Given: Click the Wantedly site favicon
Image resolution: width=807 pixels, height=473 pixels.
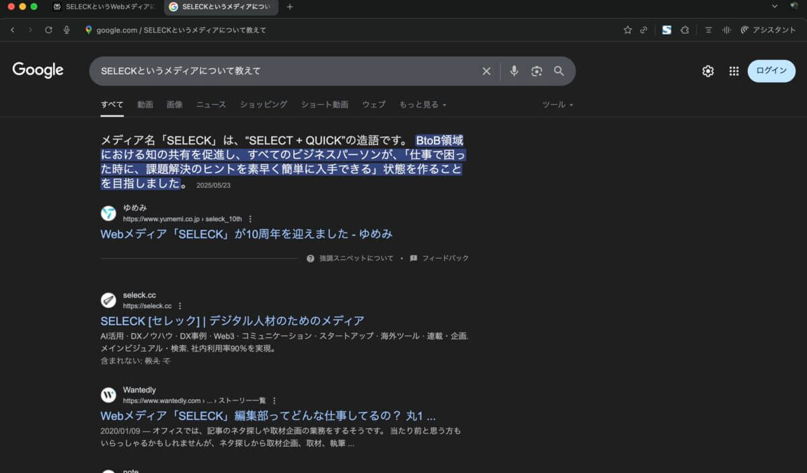Looking at the screenshot, I should click(x=108, y=394).
